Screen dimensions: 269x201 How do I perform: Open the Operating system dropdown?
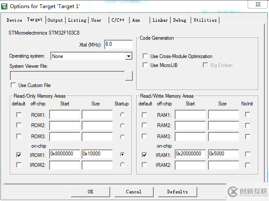[129, 56]
